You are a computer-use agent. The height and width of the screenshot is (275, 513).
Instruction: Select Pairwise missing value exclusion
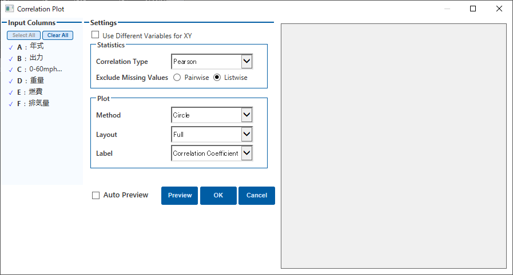pyautogui.click(x=177, y=78)
